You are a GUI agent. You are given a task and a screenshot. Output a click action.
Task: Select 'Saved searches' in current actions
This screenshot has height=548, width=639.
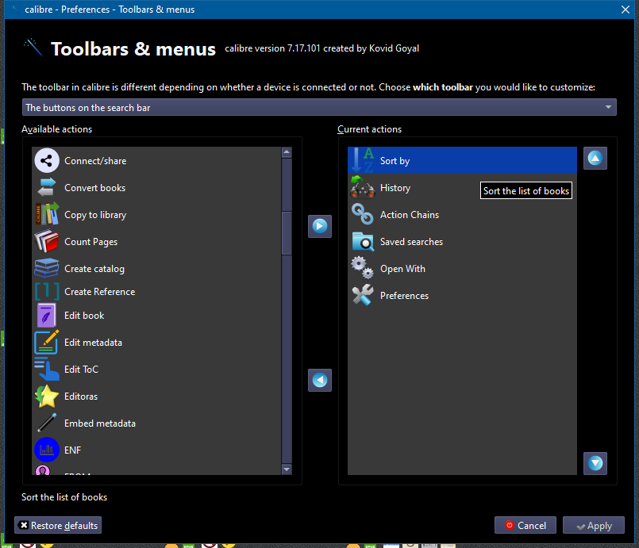click(462, 241)
